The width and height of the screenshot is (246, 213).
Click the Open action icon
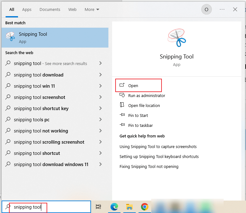click(122, 85)
